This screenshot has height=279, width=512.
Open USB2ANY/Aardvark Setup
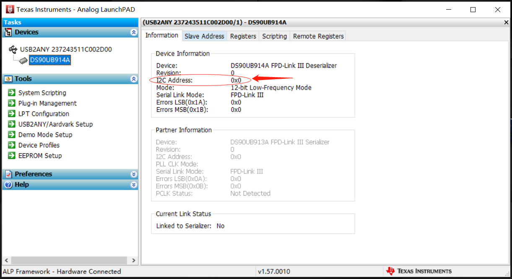click(x=55, y=124)
